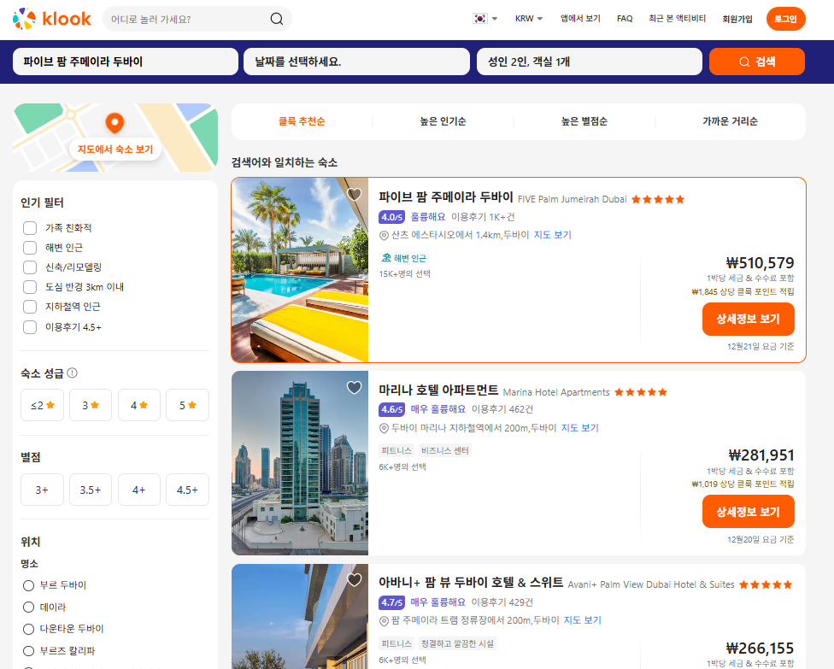The image size is (834, 669).
Task: Click the star rating of FIVE Palm Jumeirah
Action: tap(658, 199)
